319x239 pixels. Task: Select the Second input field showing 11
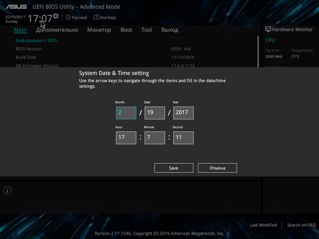click(x=183, y=138)
